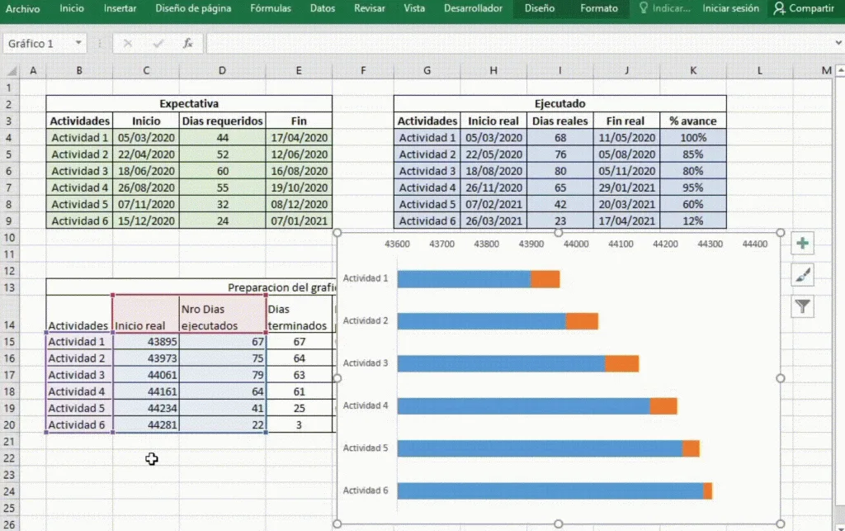Select the Ejecutado header cell
The width and height of the screenshot is (845, 531).
pos(560,103)
